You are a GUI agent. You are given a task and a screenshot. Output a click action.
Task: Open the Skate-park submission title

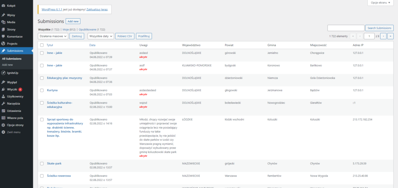coord(54,164)
